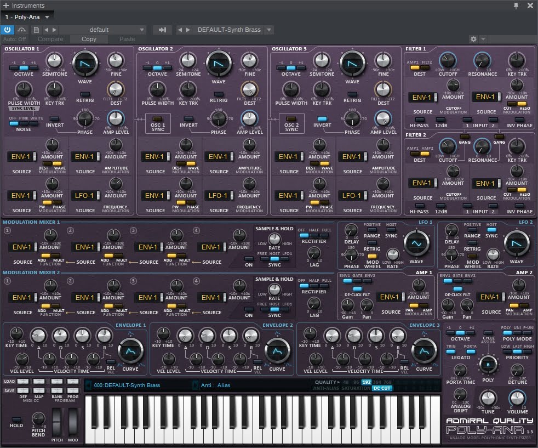Viewport: 538px width, 448px height.
Task: Click Auto: Off automation mode
Action: click(15, 39)
